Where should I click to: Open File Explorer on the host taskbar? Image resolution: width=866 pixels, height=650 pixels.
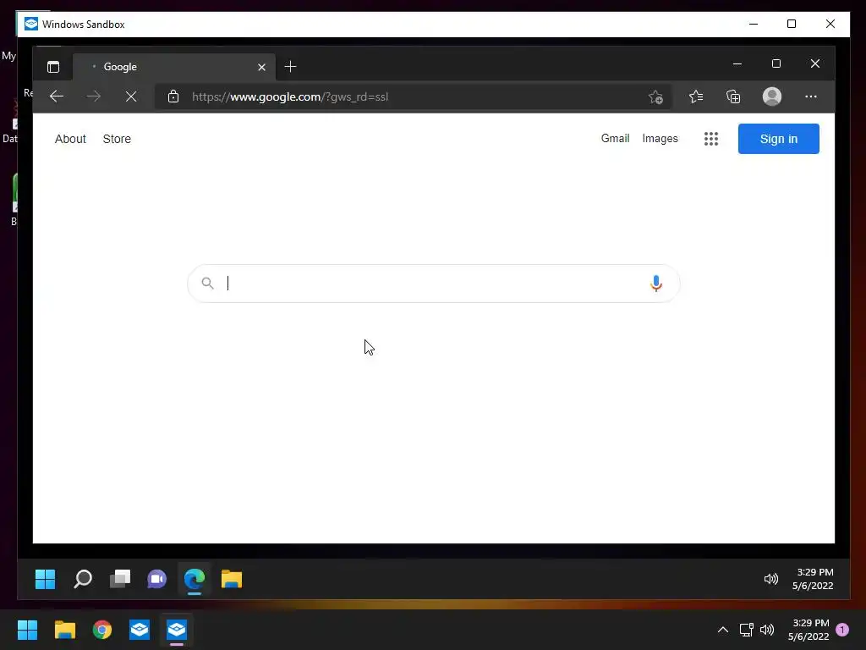(64, 630)
